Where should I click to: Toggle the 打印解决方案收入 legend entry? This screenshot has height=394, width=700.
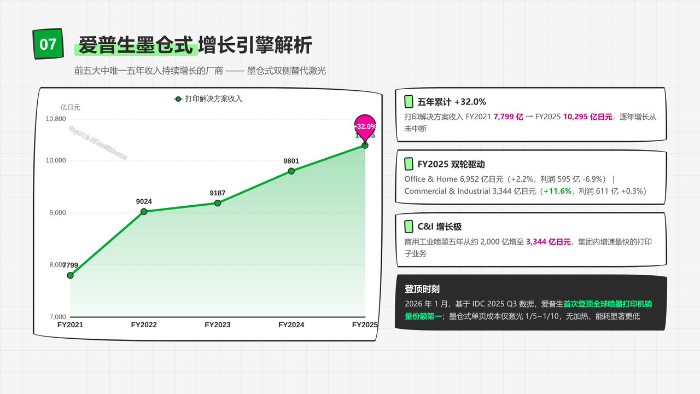point(208,99)
